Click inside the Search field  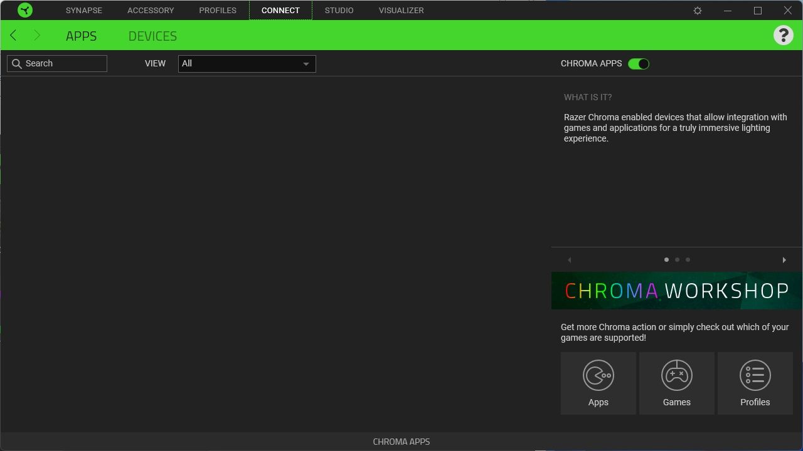pyautogui.click(x=57, y=63)
